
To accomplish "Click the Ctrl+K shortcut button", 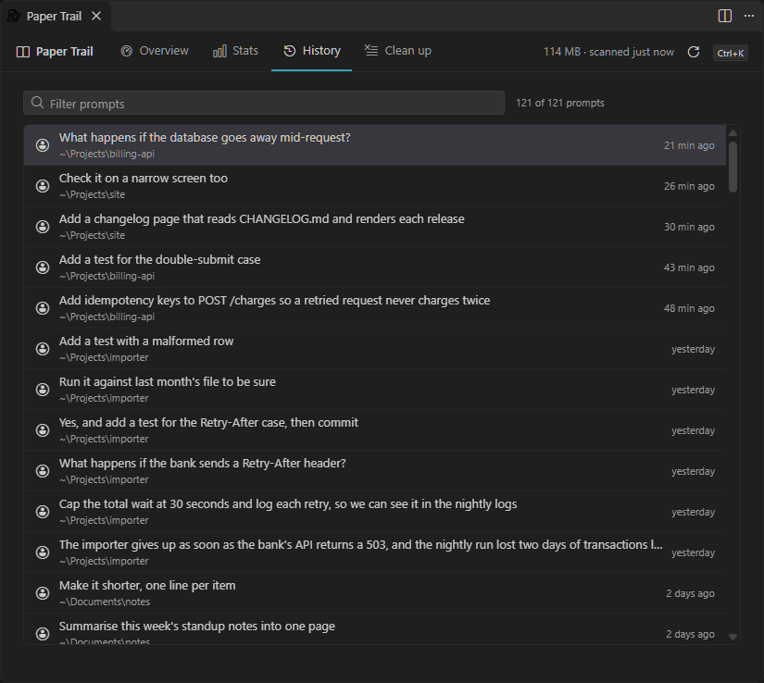I will click(x=730, y=53).
